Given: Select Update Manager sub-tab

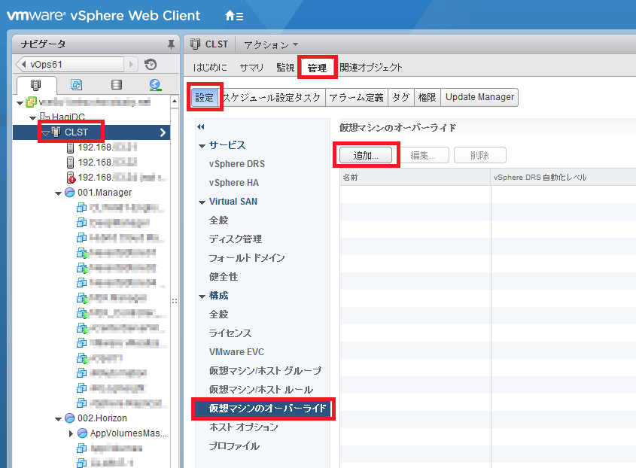Looking at the screenshot, I should (x=479, y=97).
